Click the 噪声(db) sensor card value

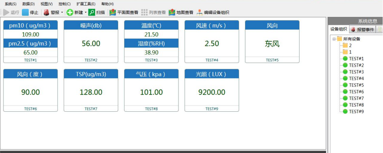tap(91, 43)
